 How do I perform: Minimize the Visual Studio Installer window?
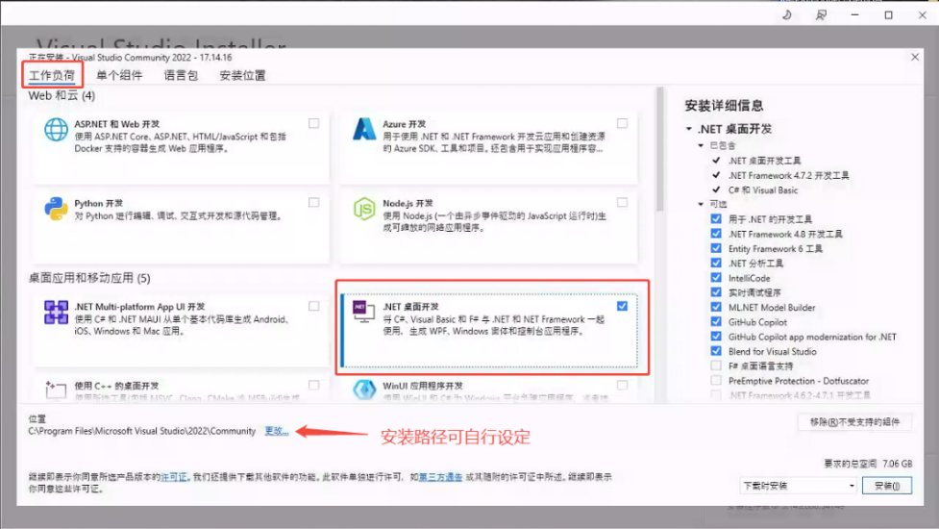pos(854,15)
